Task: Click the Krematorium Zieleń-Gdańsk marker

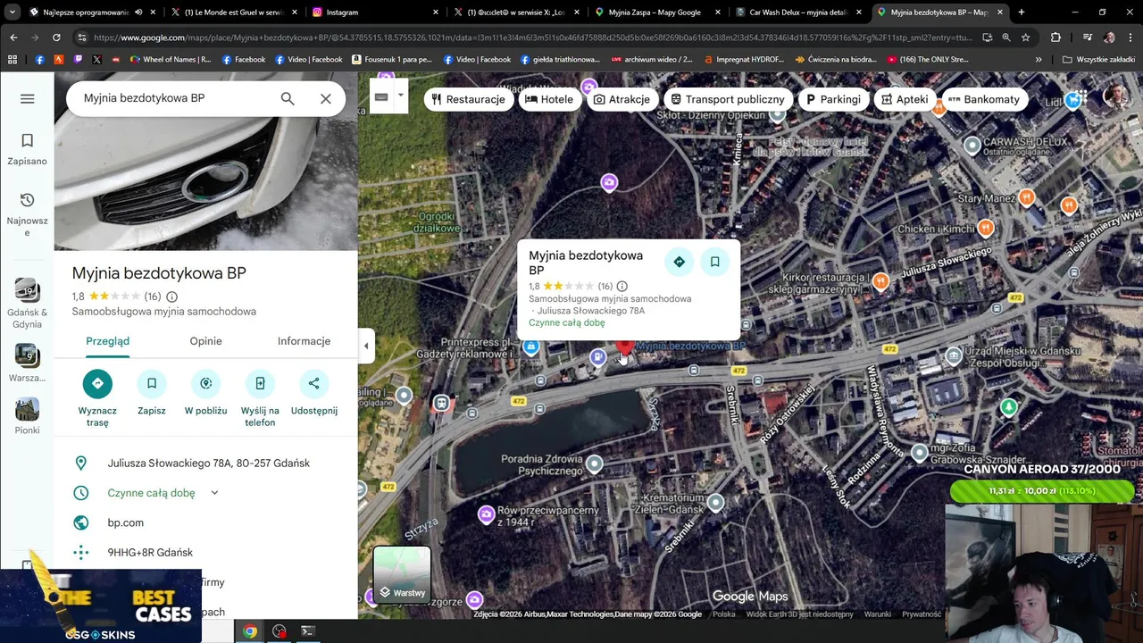Action: tap(715, 503)
